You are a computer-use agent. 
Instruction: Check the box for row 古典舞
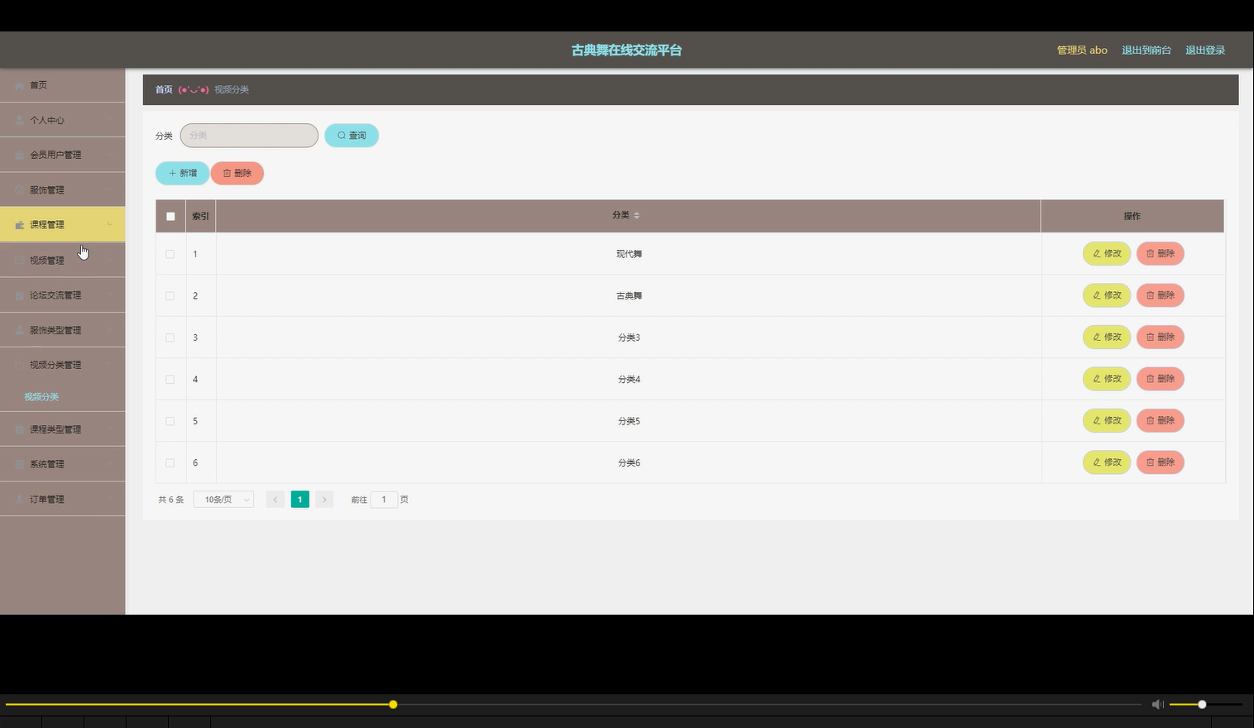[x=170, y=295]
